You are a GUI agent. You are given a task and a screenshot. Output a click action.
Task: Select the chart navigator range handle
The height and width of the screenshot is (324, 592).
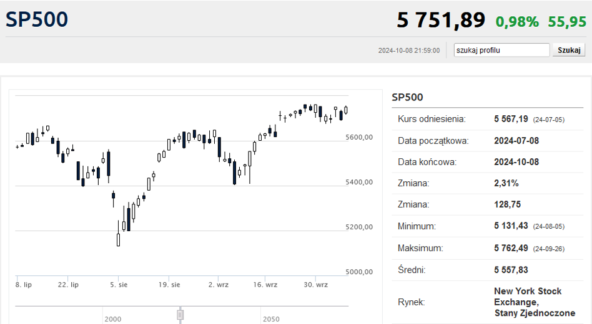tap(180, 315)
